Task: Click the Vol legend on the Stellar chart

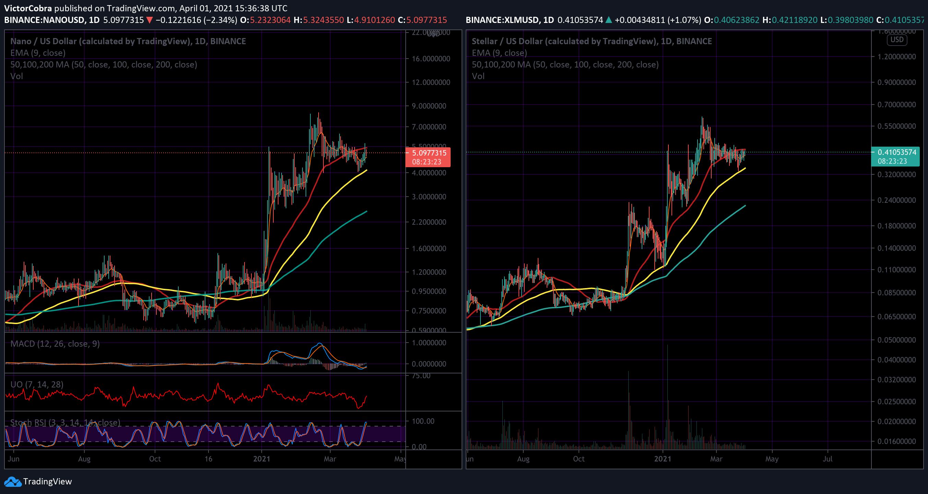Action: click(x=478, y=76)
